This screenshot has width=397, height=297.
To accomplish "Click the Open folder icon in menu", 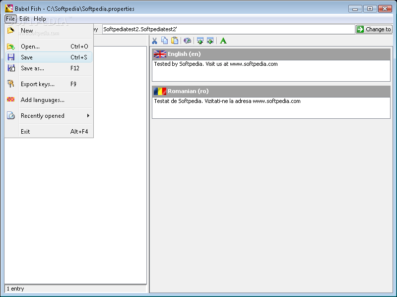I will click(10, 47).
